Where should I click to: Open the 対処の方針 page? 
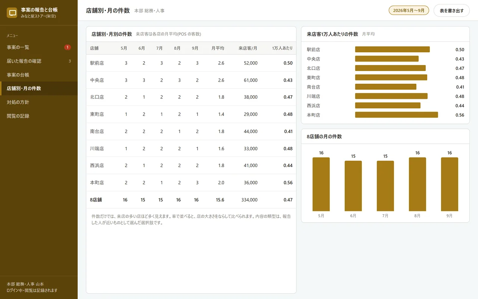(x=39, y=102)
